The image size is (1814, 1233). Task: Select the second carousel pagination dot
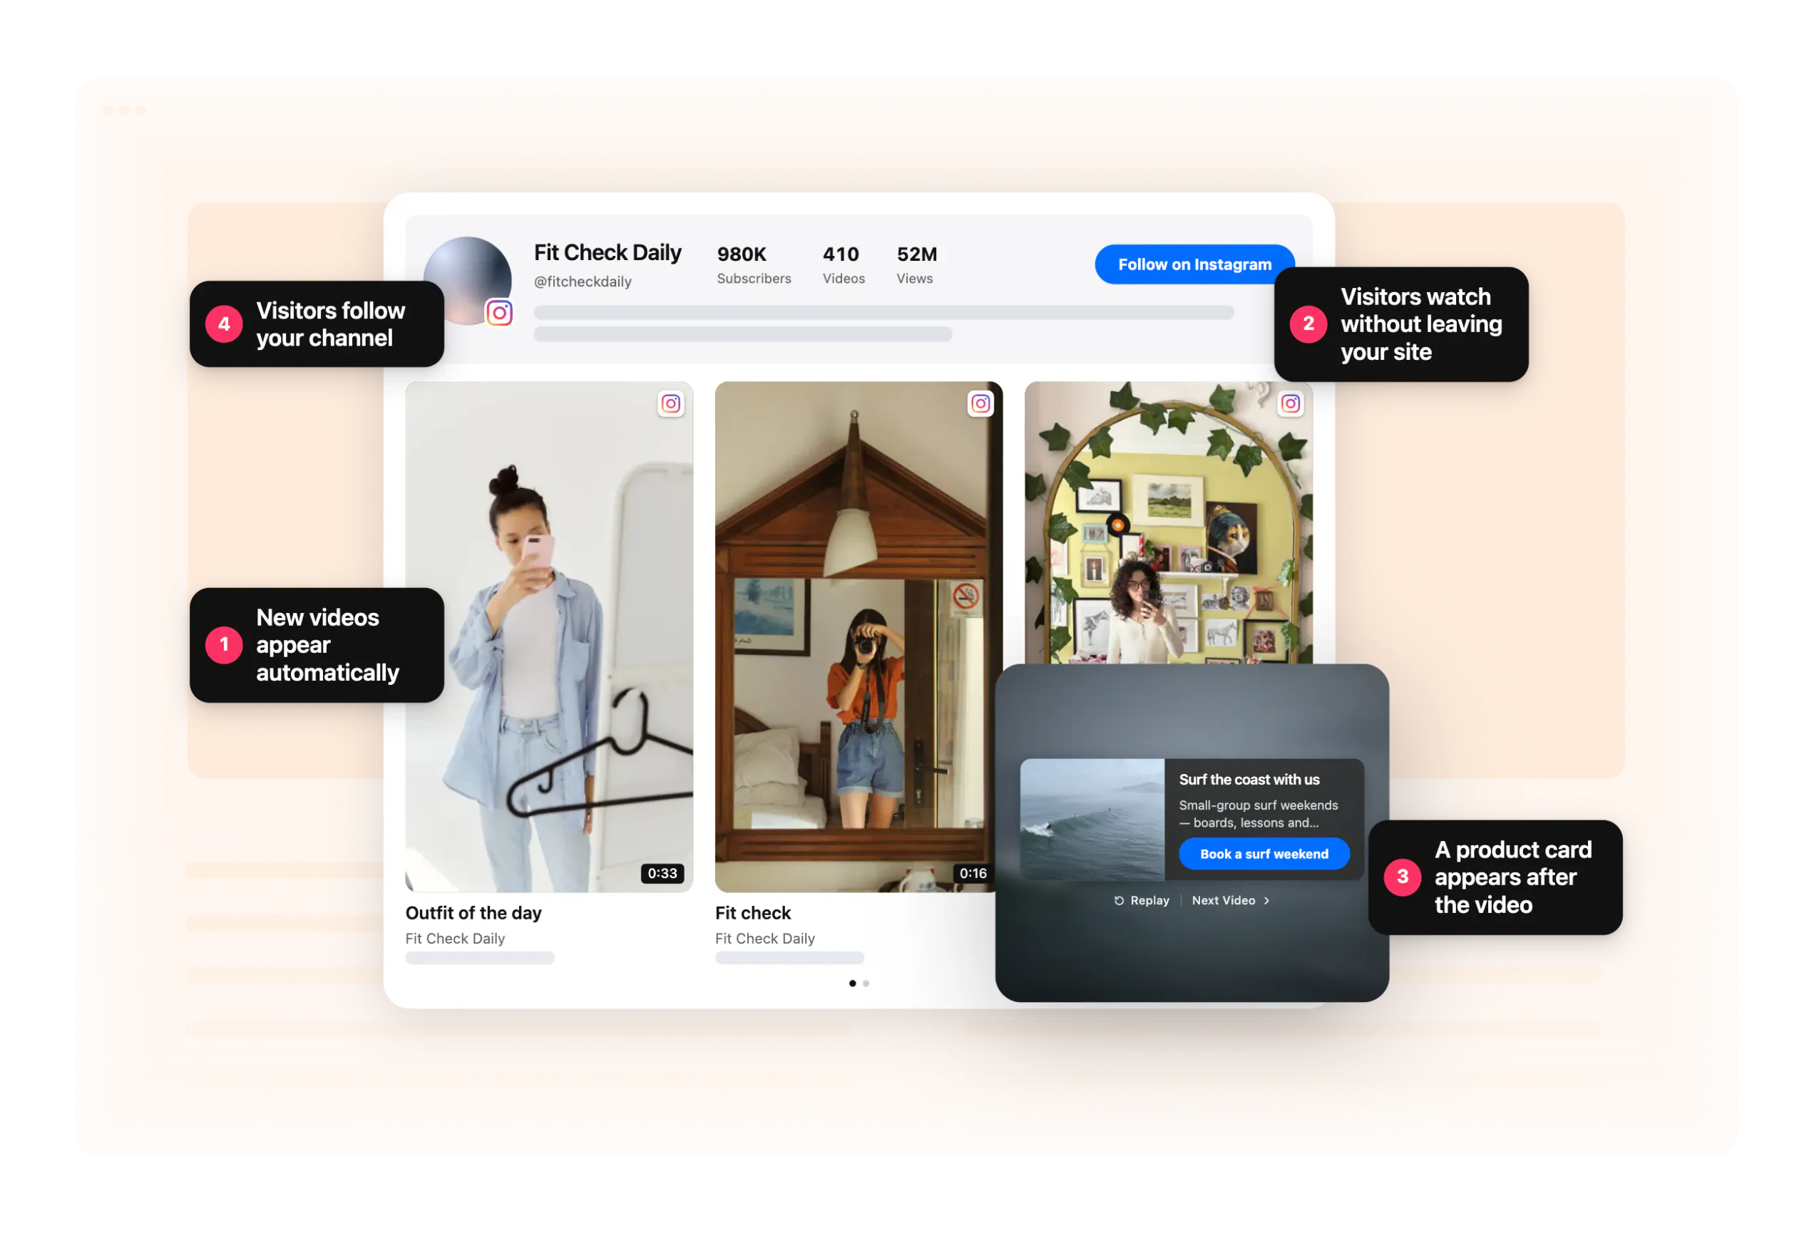click(x=866, y=984)
